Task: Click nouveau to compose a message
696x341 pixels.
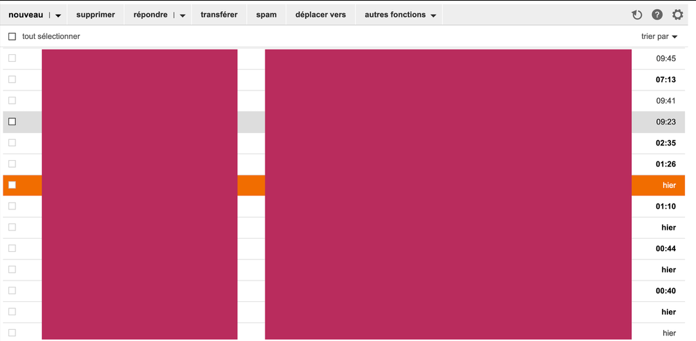Action: coord(26,15)
